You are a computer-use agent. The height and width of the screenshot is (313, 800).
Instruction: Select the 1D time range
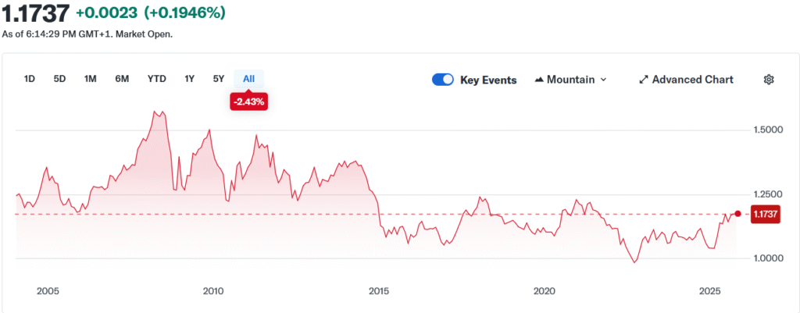[x=30, y=79]
